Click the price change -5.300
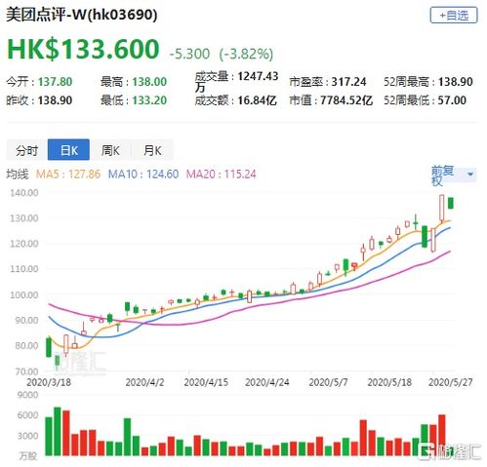The width and height of the screenshot is (487, 467). (x=189, y=54)
